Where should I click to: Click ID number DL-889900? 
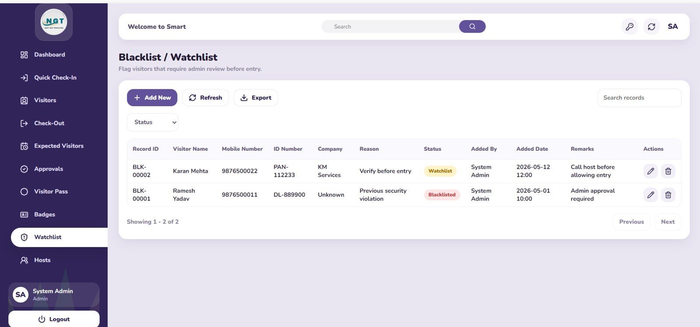289,195
